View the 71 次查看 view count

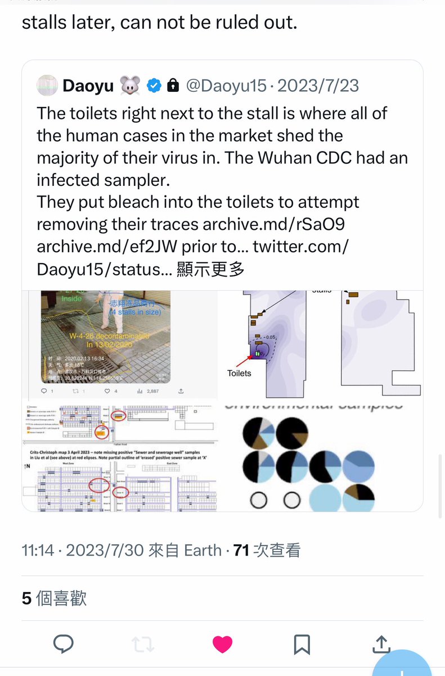click(x=267, y=550)
